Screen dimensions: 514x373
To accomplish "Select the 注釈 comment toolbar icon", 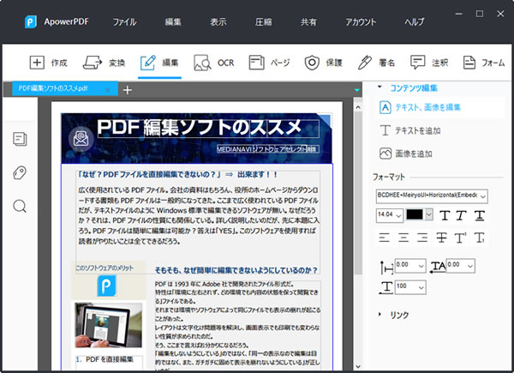I will pyautogui.click(x=418, y=63).
